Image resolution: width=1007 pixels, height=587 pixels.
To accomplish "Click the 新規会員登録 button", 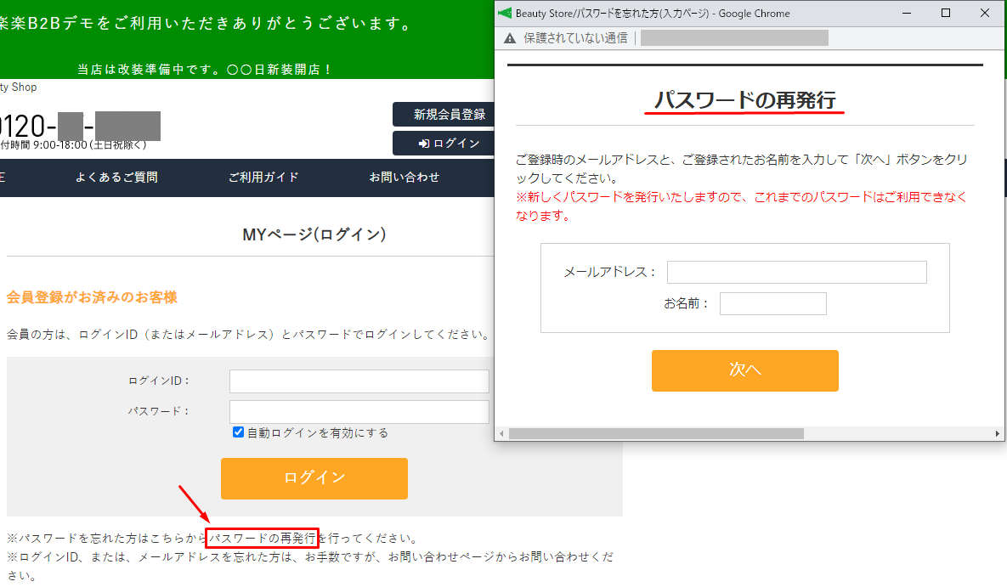I will (444, 115).
